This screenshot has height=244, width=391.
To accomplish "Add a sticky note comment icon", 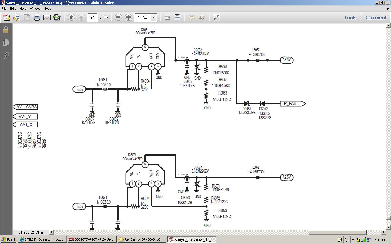I will [x=192, y=17].
